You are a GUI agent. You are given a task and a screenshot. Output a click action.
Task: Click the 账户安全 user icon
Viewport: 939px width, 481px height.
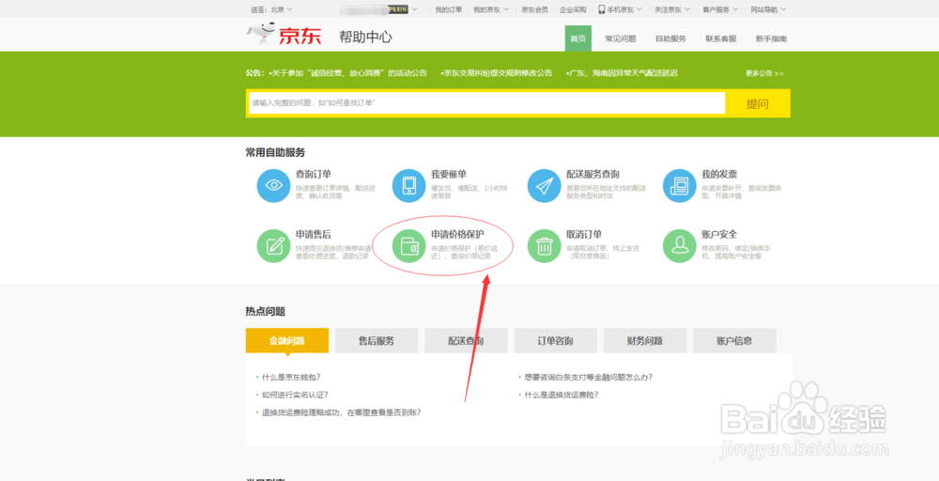coord(680,245)
